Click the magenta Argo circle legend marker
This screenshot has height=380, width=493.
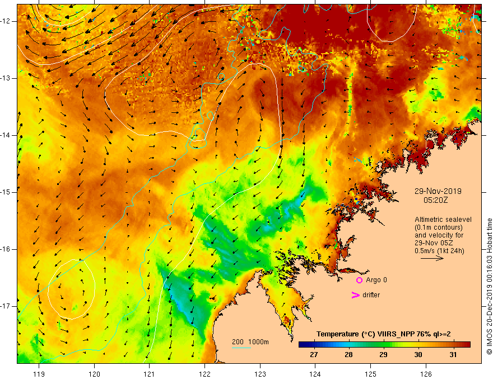click(359, 280)
